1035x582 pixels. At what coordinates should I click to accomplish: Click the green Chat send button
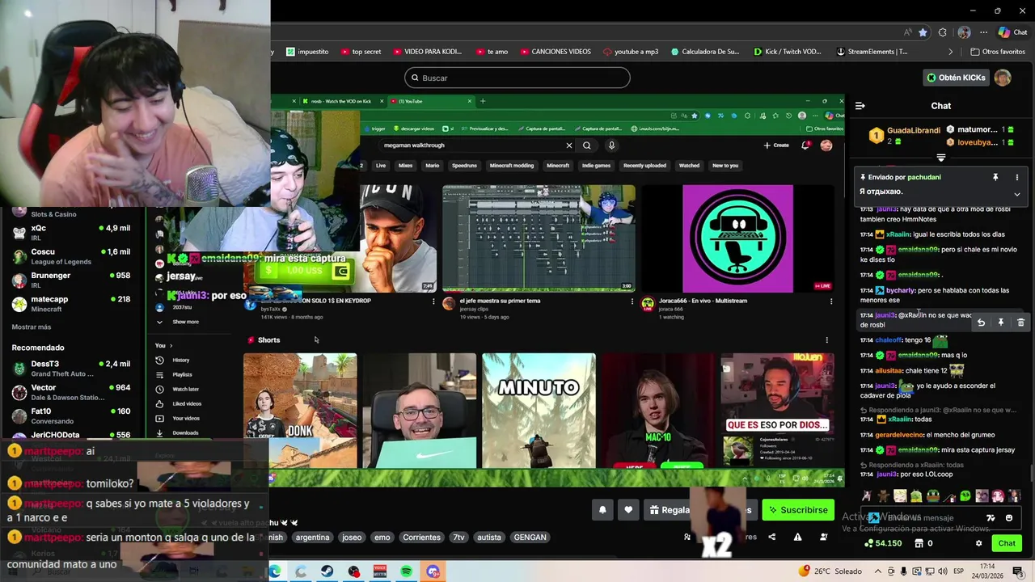[x=1007, y=543]
